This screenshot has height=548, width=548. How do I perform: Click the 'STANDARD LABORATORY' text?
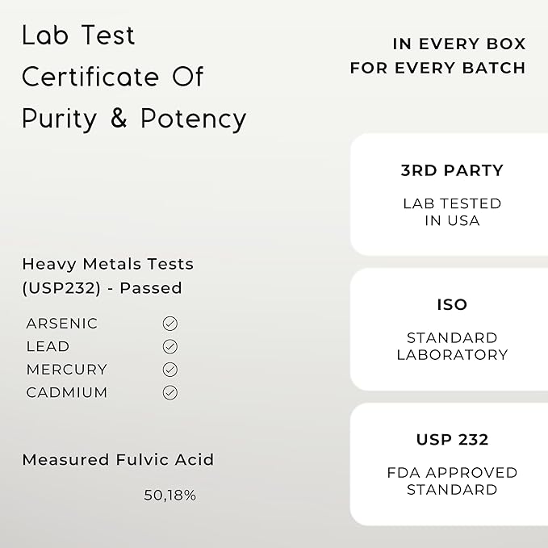[452, 346]
